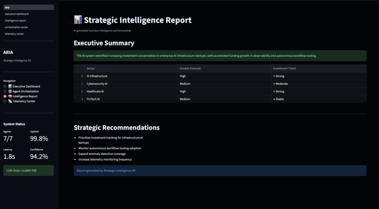Select the FinTech AI sector cell

[x=131, y=99]
